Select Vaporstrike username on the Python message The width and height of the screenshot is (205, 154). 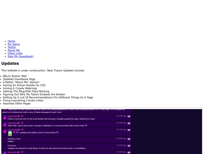[x=13, y=116]
